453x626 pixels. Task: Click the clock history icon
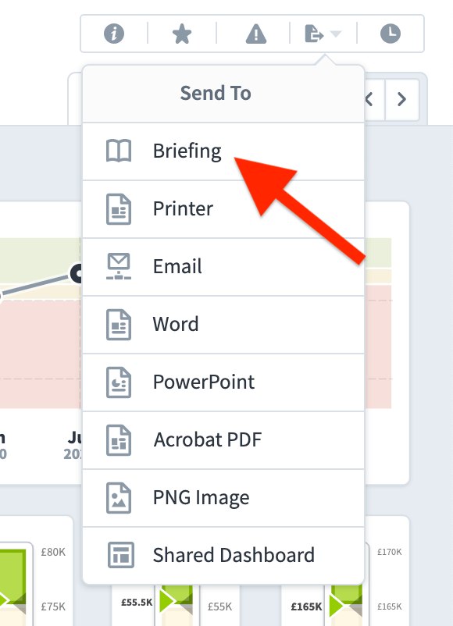pos(391,34)
